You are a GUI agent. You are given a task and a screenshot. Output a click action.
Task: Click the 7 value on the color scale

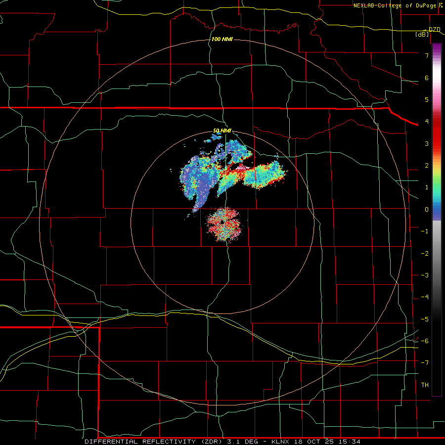point(427,55)
